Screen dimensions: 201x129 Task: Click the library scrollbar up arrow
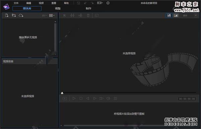(55, 22)
